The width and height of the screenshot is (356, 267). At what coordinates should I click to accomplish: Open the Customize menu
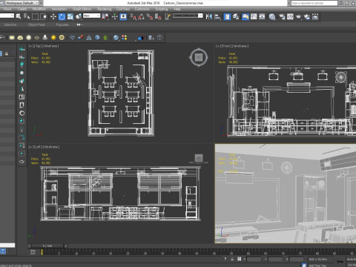point(142,9)
